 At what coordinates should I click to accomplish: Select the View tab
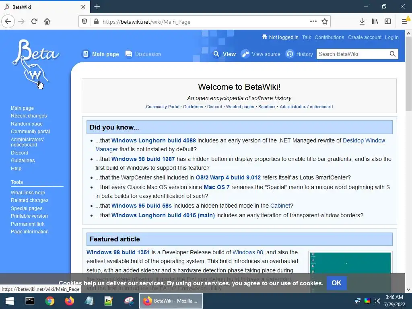(x=224, y=54)
